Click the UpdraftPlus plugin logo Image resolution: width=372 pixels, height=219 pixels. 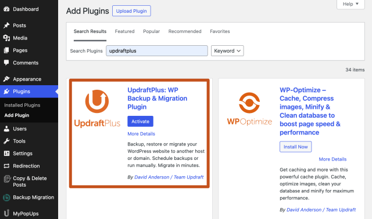click(97, 108)
